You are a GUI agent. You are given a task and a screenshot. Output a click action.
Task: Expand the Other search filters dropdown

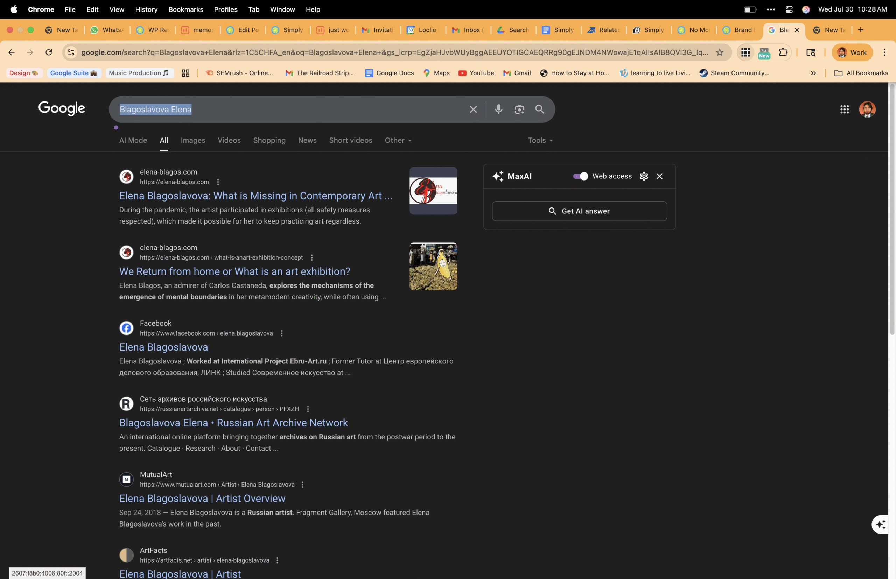398,140
